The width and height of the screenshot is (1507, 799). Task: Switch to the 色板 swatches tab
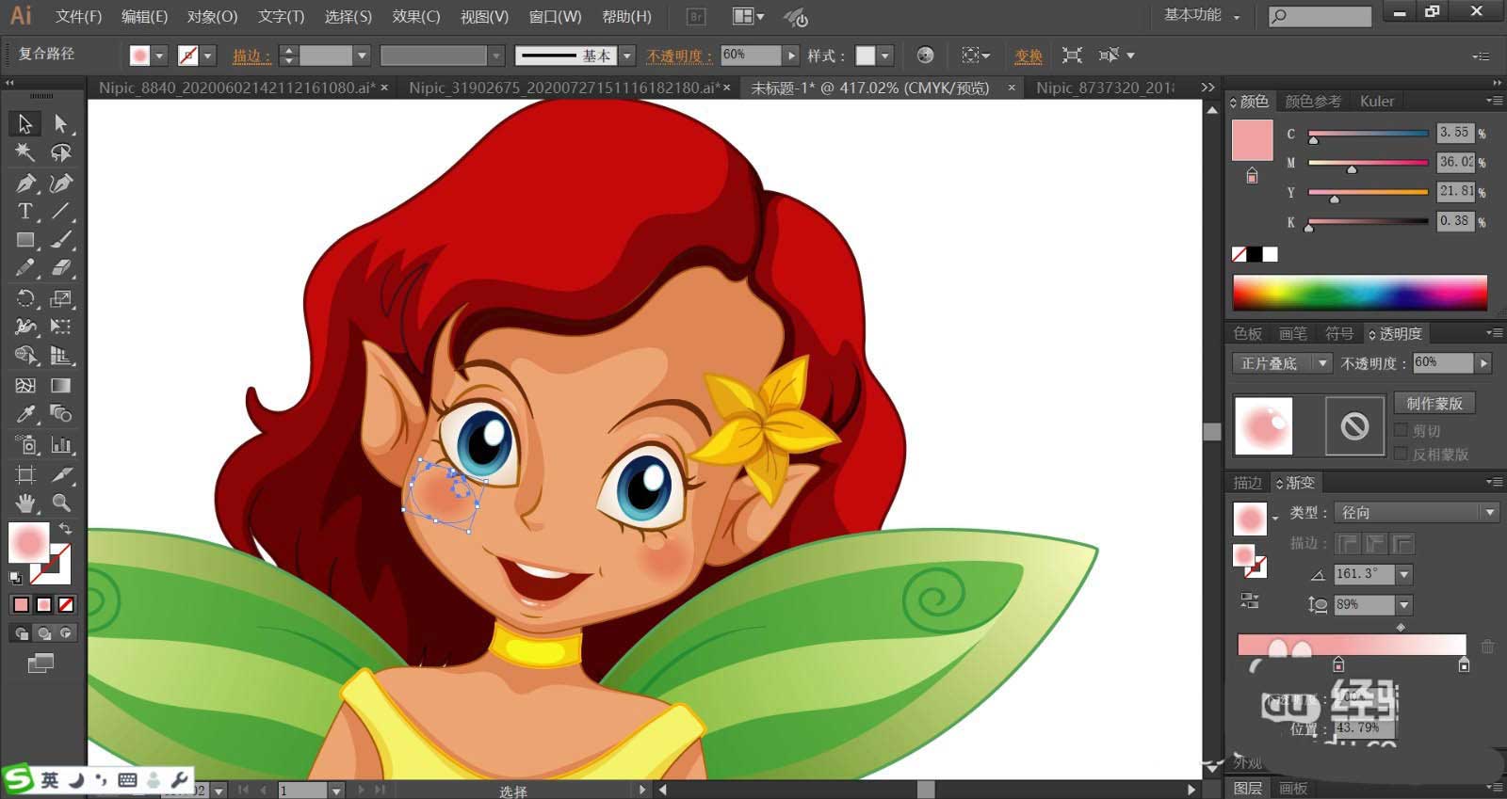[x=1248, y=334]
